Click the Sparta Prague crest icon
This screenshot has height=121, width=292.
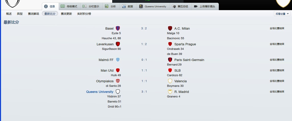[x=170, y=44]
